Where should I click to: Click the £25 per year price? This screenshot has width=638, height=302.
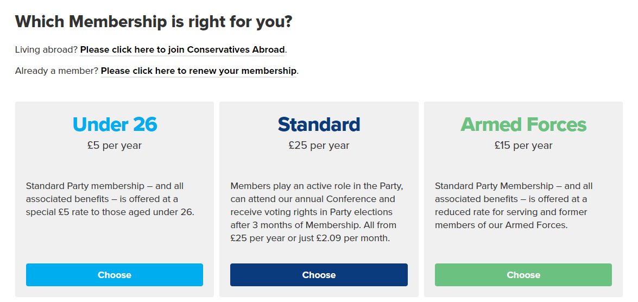pyautogui.click(x=319, y=146)
